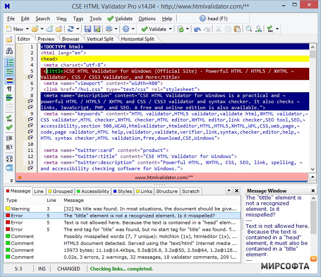
Task: Click the Print icon in toolbar
Action: tap(108, 29)
